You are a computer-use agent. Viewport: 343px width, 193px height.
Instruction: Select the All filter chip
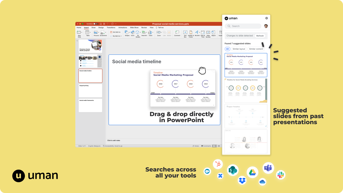click(227, 49)
